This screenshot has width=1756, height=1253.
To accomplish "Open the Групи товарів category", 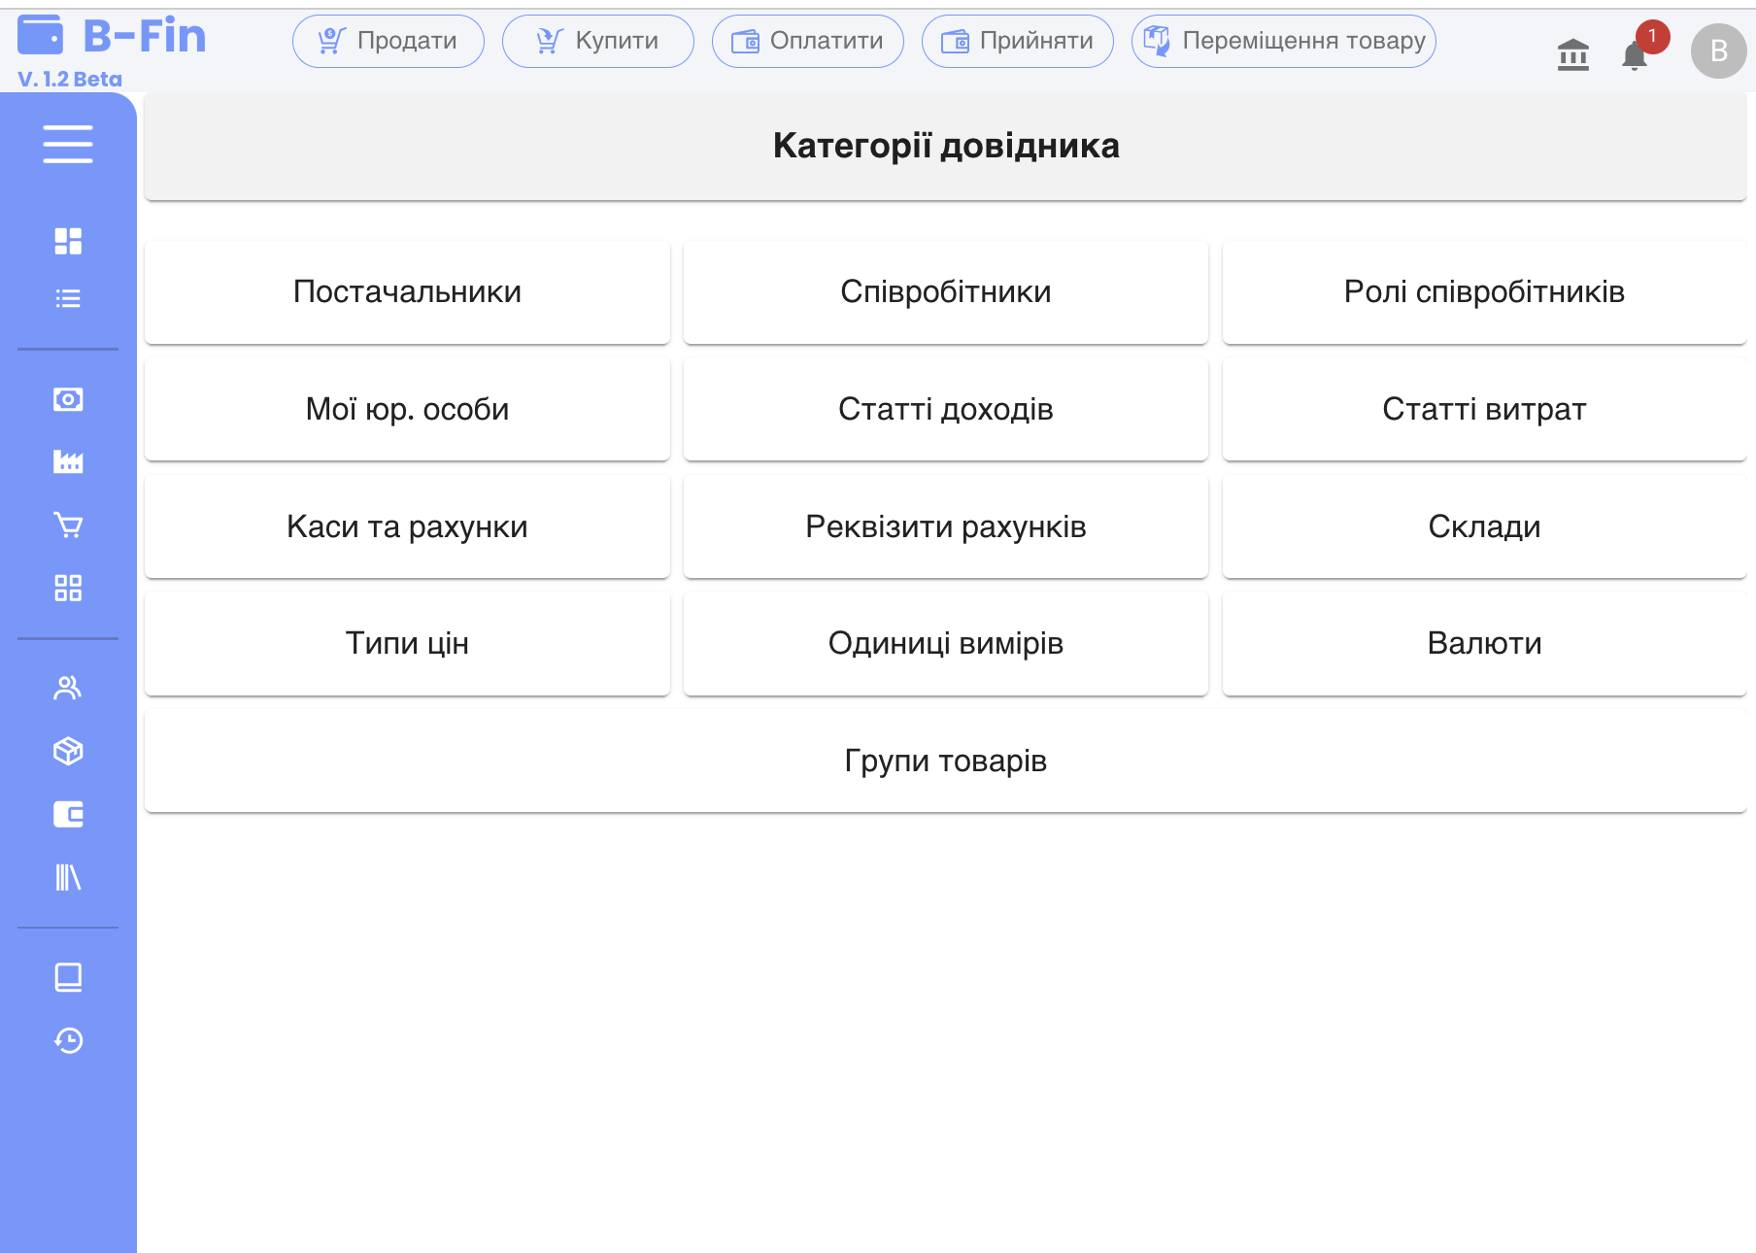I will click(946, 761).
